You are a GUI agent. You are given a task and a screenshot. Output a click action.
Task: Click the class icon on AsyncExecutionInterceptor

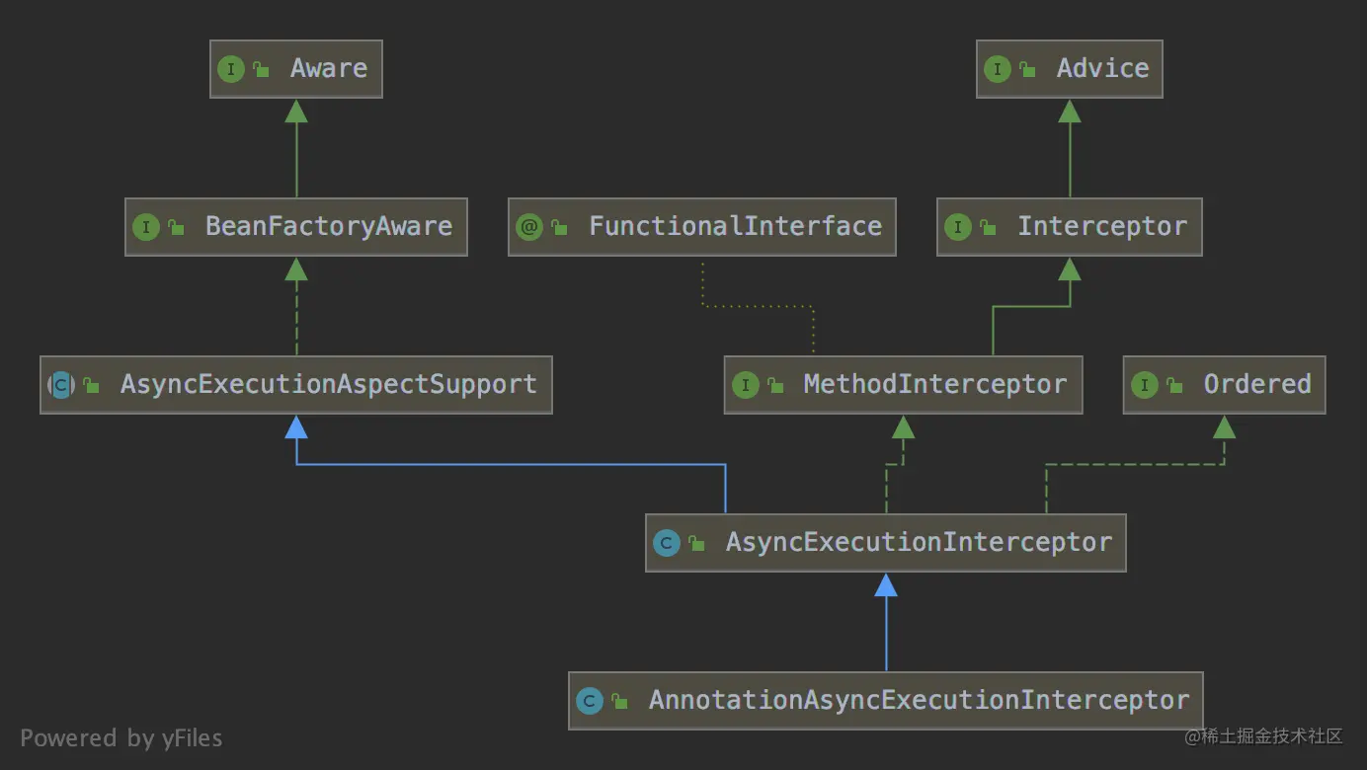(668, 542)
